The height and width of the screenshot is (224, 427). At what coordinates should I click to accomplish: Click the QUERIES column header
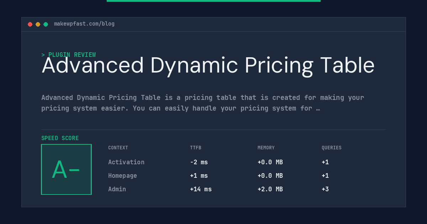point(332,148)
